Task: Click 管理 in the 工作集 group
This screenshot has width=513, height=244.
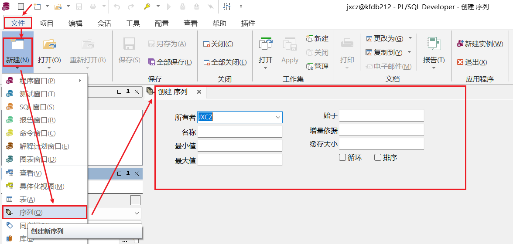Action: (x=317, y=67)
